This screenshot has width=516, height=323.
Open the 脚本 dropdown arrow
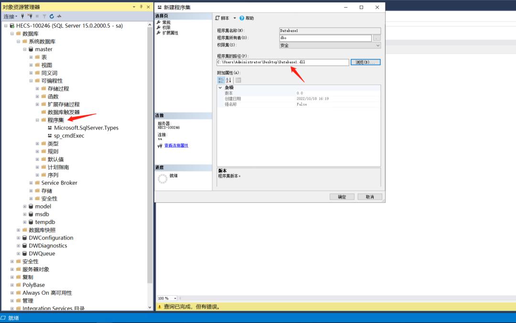[x=234, y=18]
